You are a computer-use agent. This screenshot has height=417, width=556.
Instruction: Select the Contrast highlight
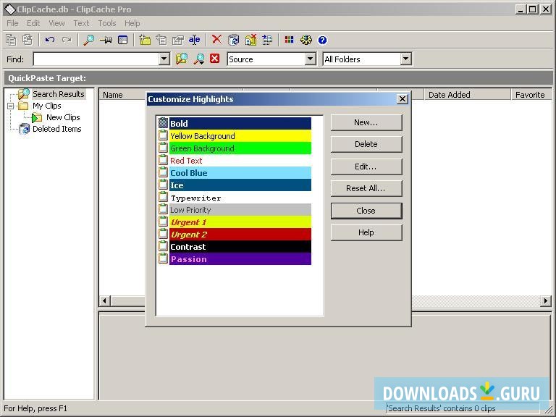tap(235, 246)
